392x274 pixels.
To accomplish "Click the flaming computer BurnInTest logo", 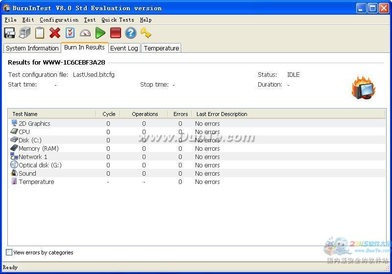I will coord(364,88).
